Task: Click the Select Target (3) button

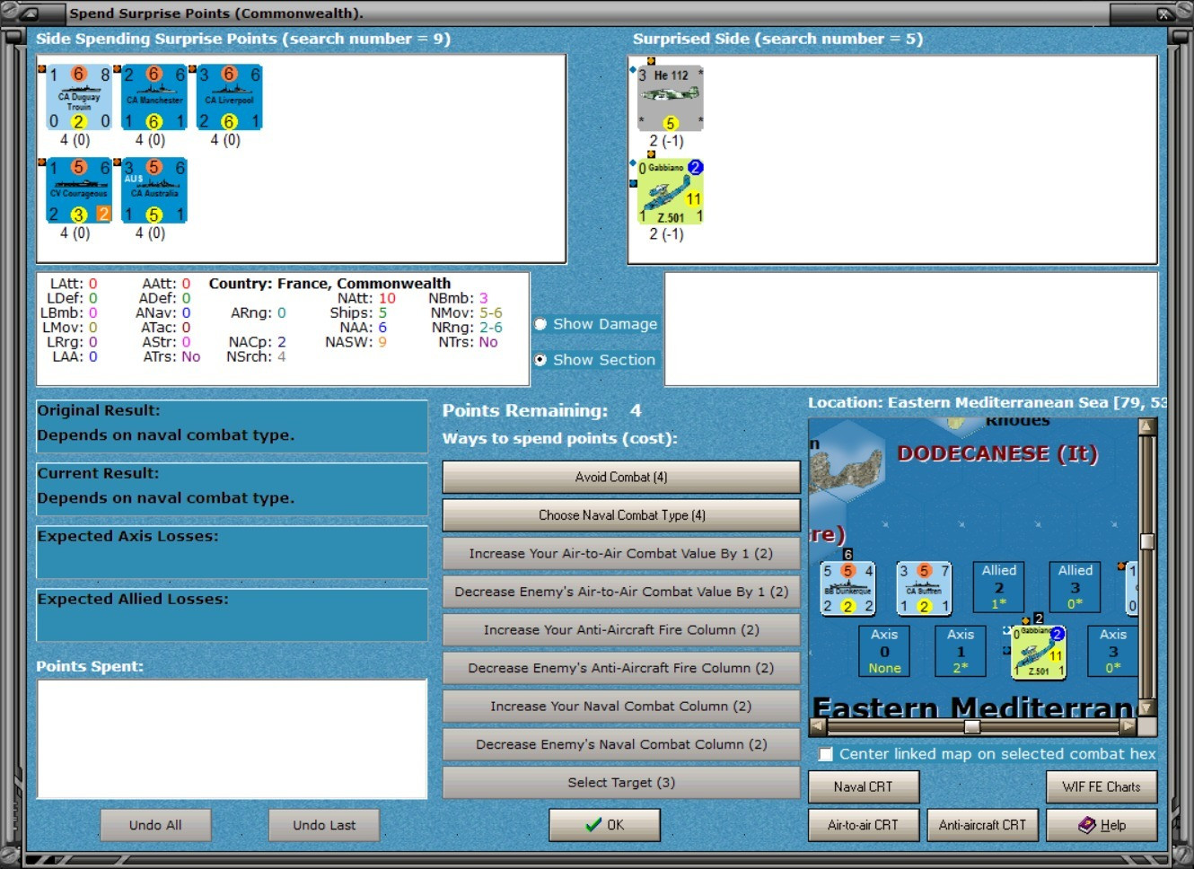Action: pos(621,782)
